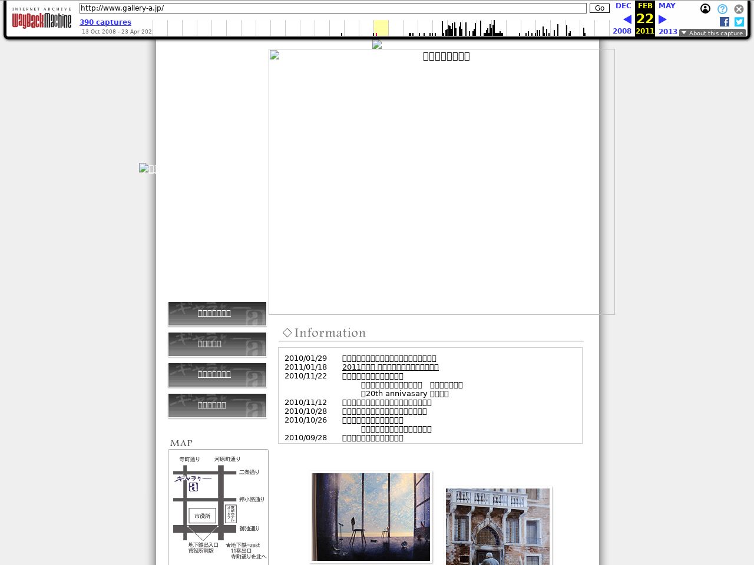Viewport: 754px width, 565px height.
Task: Open the painting thumbnail with chairs by a window
Action: [x=371, y=517]
